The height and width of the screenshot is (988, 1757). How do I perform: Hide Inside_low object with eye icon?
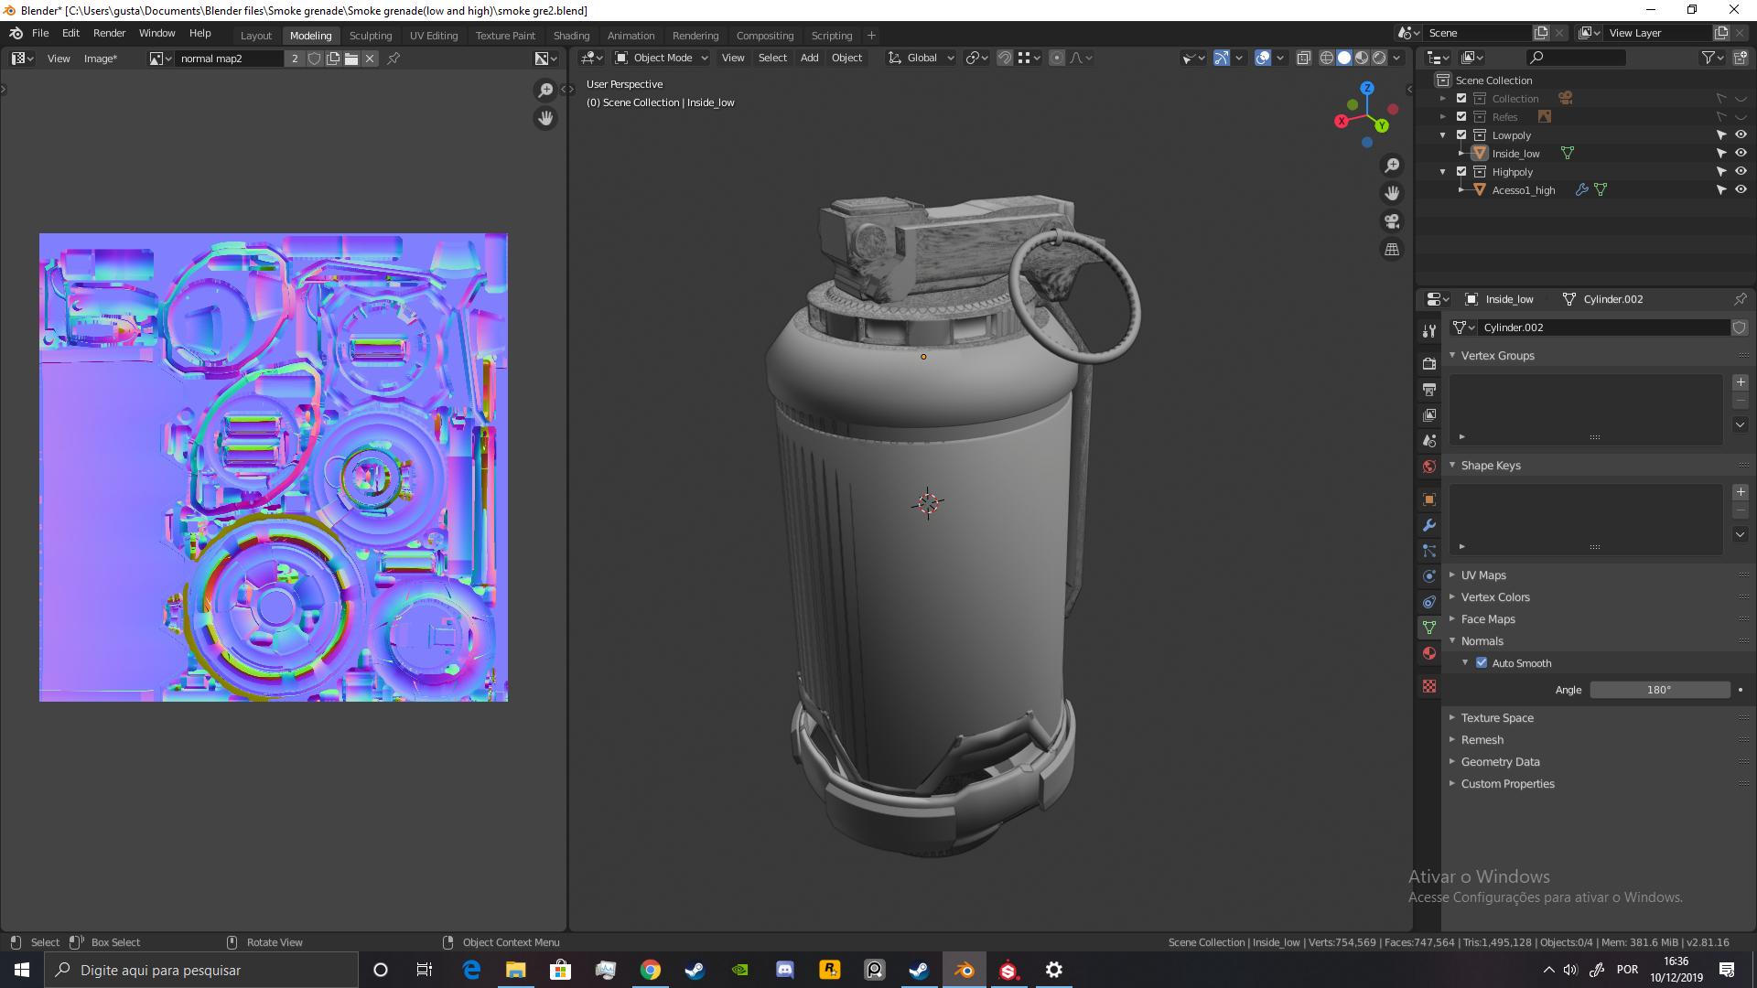click(x=1741, y=153)
